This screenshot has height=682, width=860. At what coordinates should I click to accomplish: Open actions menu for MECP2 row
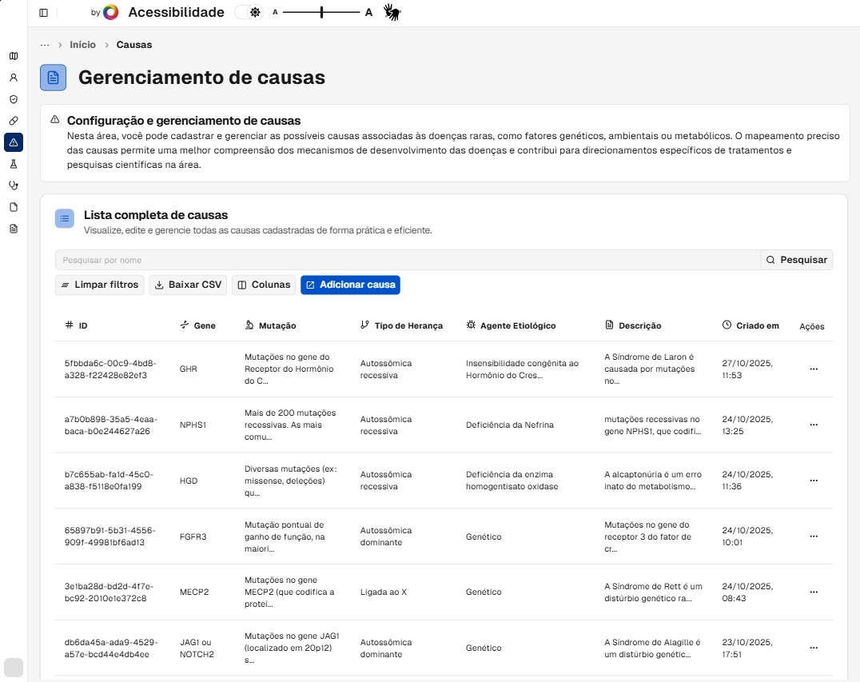click(814, 592)
